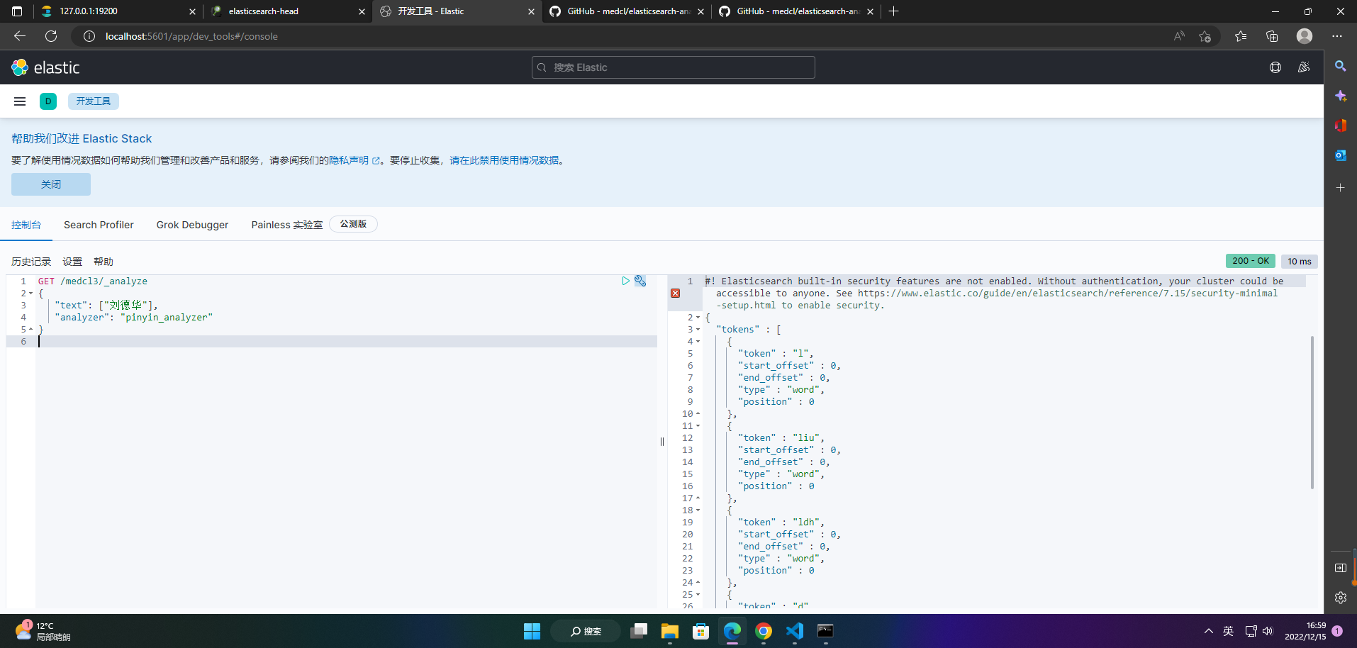This screenshot has width=1357, height=648.
Task: Open the taskbar 搜索 search box
Action: point(586,631)
